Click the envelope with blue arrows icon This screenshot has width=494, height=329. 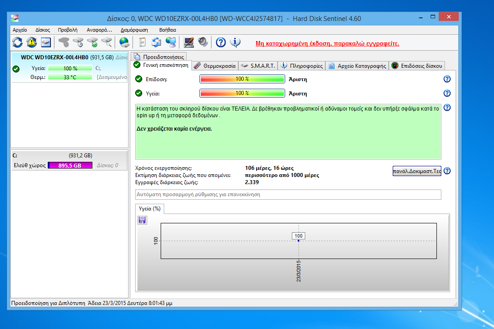tap(156, 42)
